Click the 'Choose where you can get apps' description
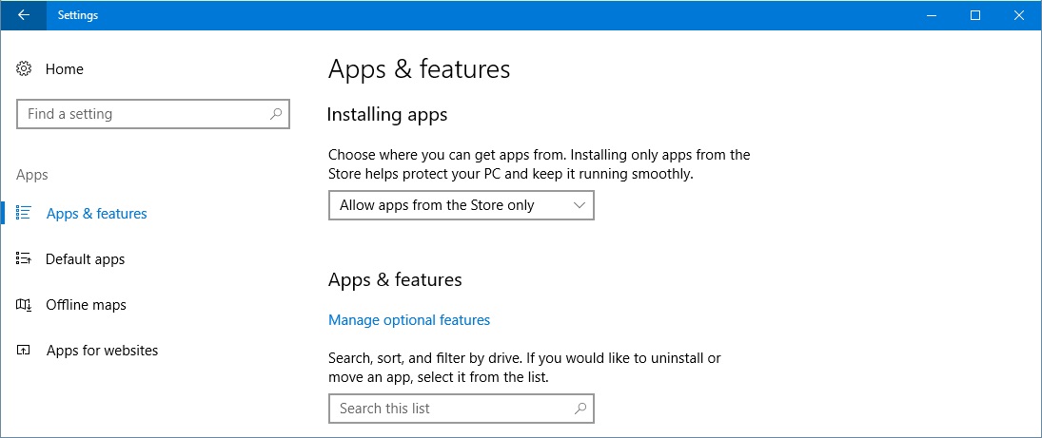The width and height of the screenshot is (1042, 438). pos(540,164)
